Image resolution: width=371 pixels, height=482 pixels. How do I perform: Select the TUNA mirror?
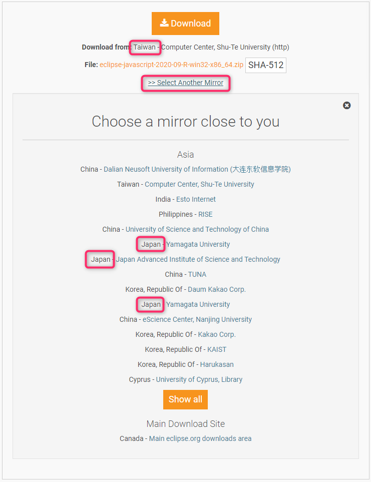pyautogui.click(x=197, y=274)
